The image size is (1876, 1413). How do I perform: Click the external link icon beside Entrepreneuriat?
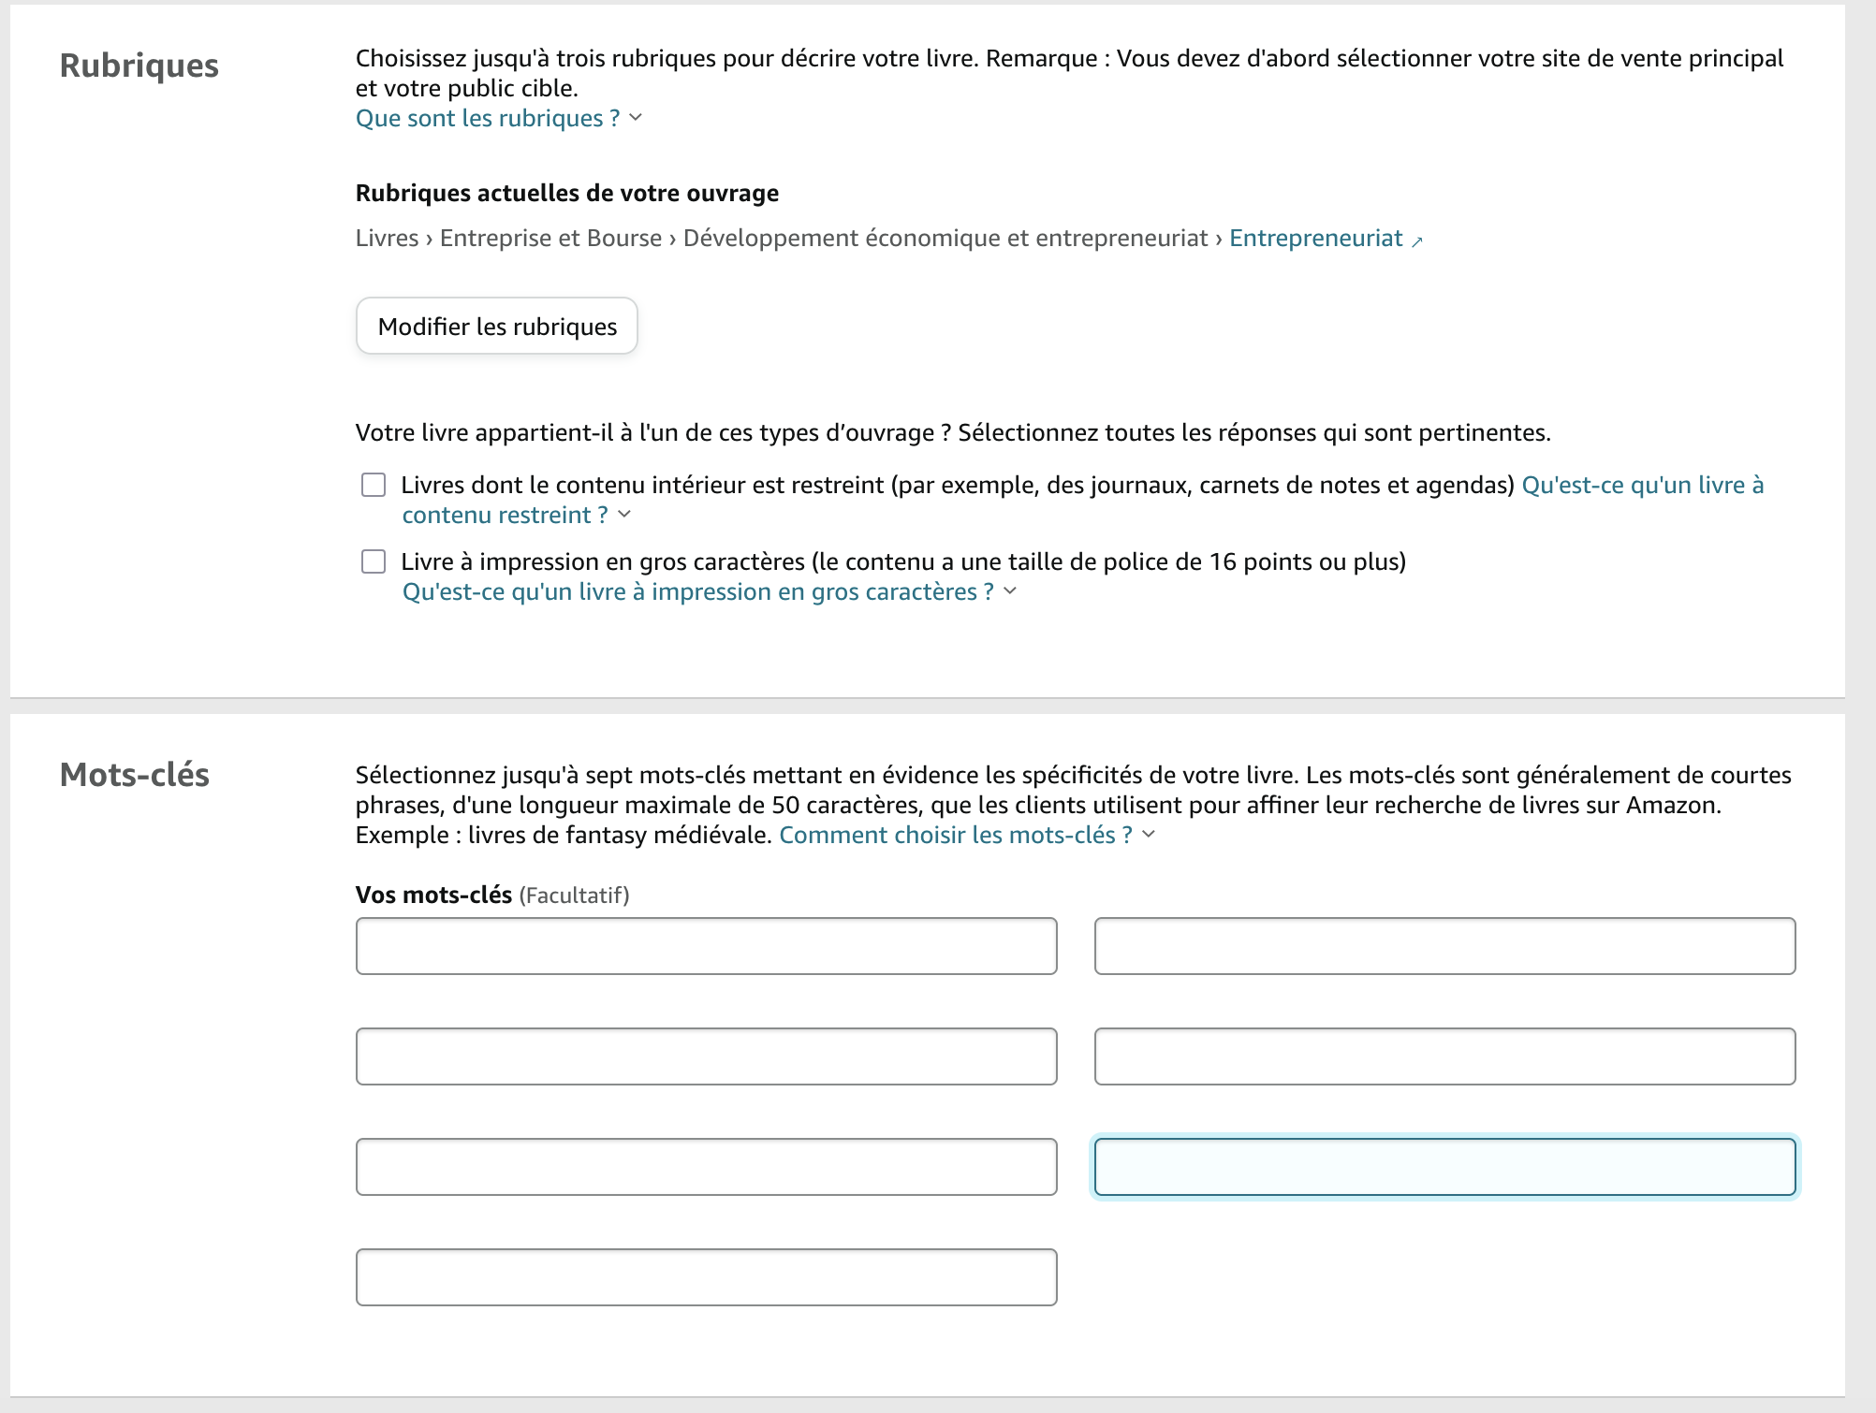[x=1417, y=241]
